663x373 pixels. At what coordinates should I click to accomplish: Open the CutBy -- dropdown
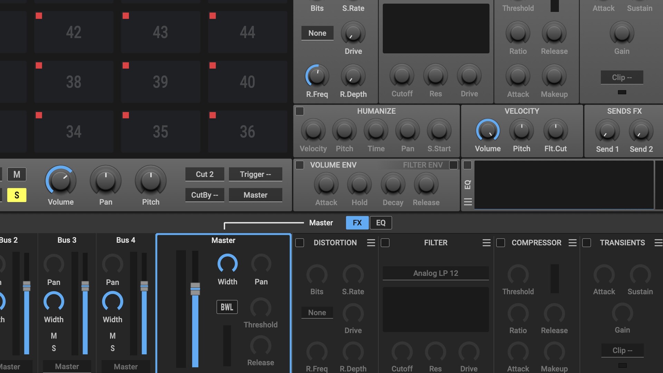pos(205,195)
